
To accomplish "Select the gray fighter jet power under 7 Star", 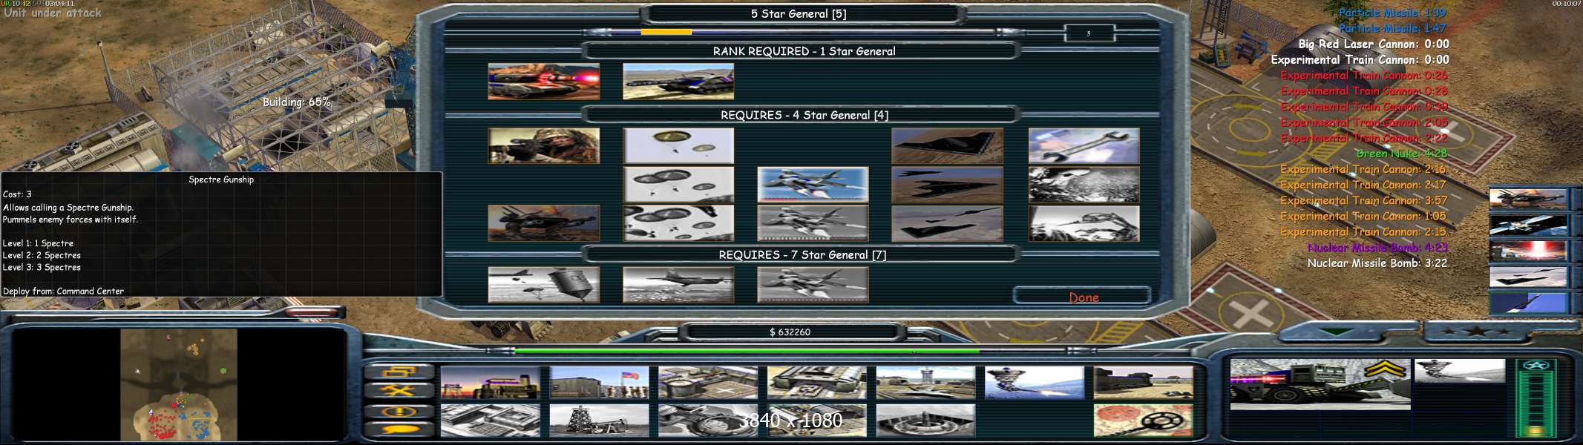I will pyautogui.click(x=813, y=285).
